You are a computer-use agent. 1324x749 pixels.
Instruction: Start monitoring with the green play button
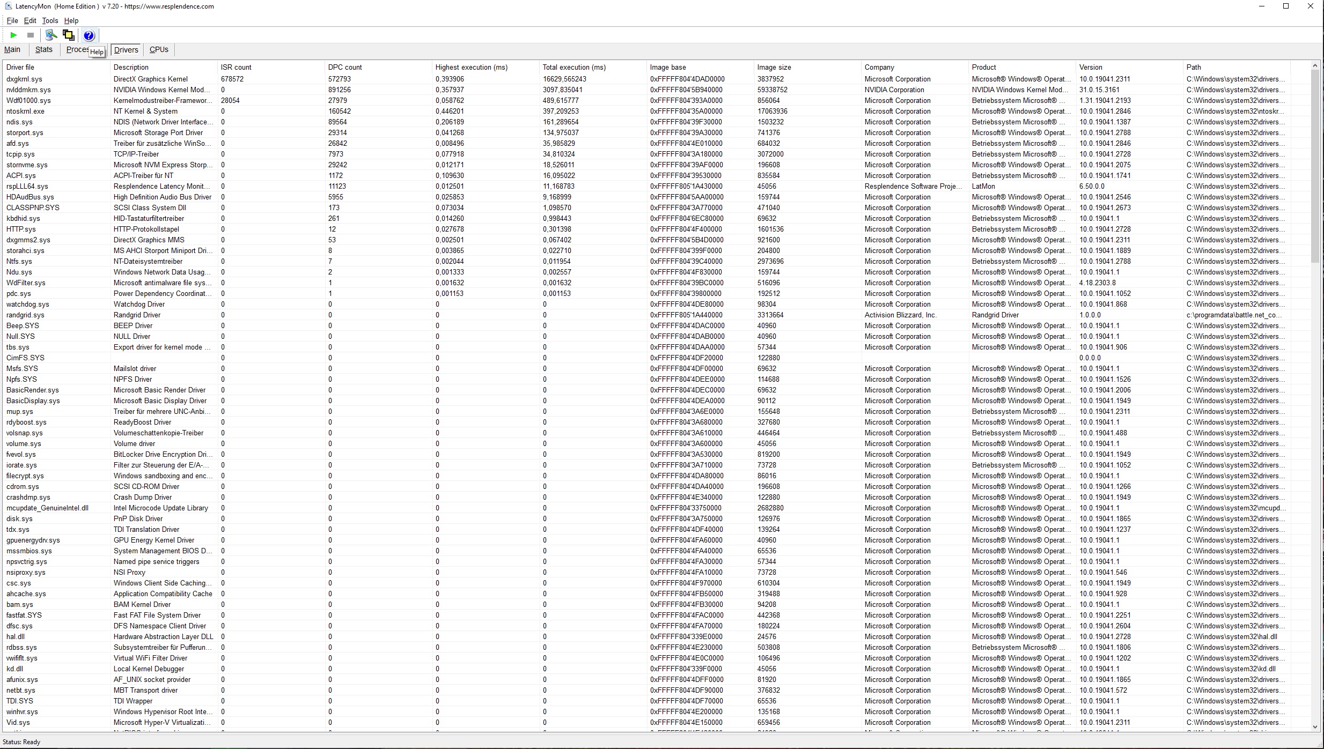click(14, 35)
